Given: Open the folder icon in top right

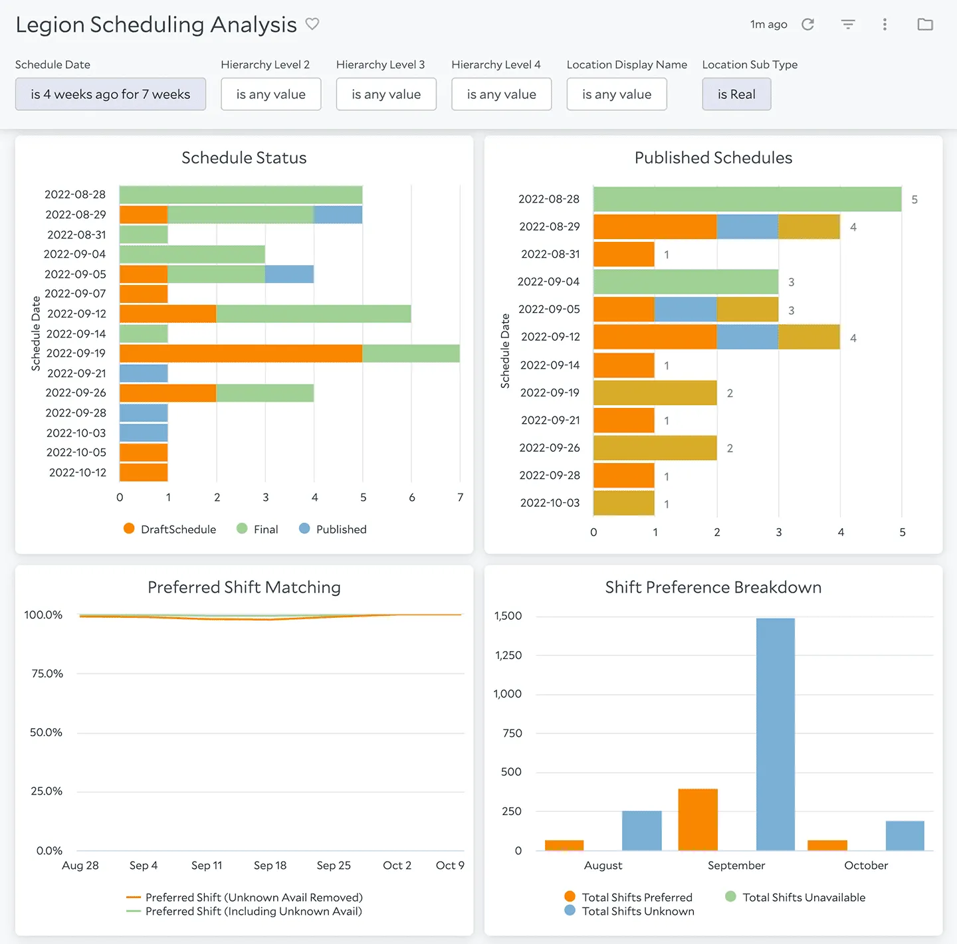Looking at the screenshot, I should tap(925, 25).
